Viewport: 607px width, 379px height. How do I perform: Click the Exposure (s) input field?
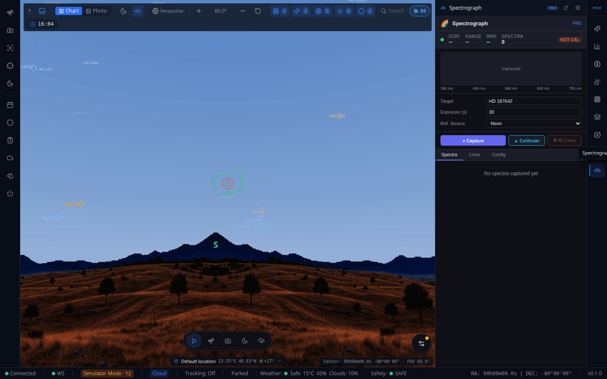point(534,112)
